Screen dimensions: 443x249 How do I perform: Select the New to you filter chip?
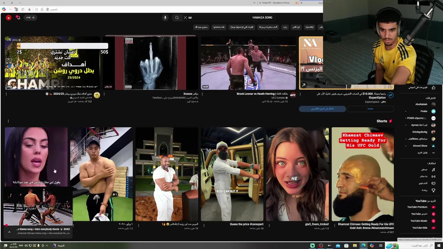coord(201,27)
